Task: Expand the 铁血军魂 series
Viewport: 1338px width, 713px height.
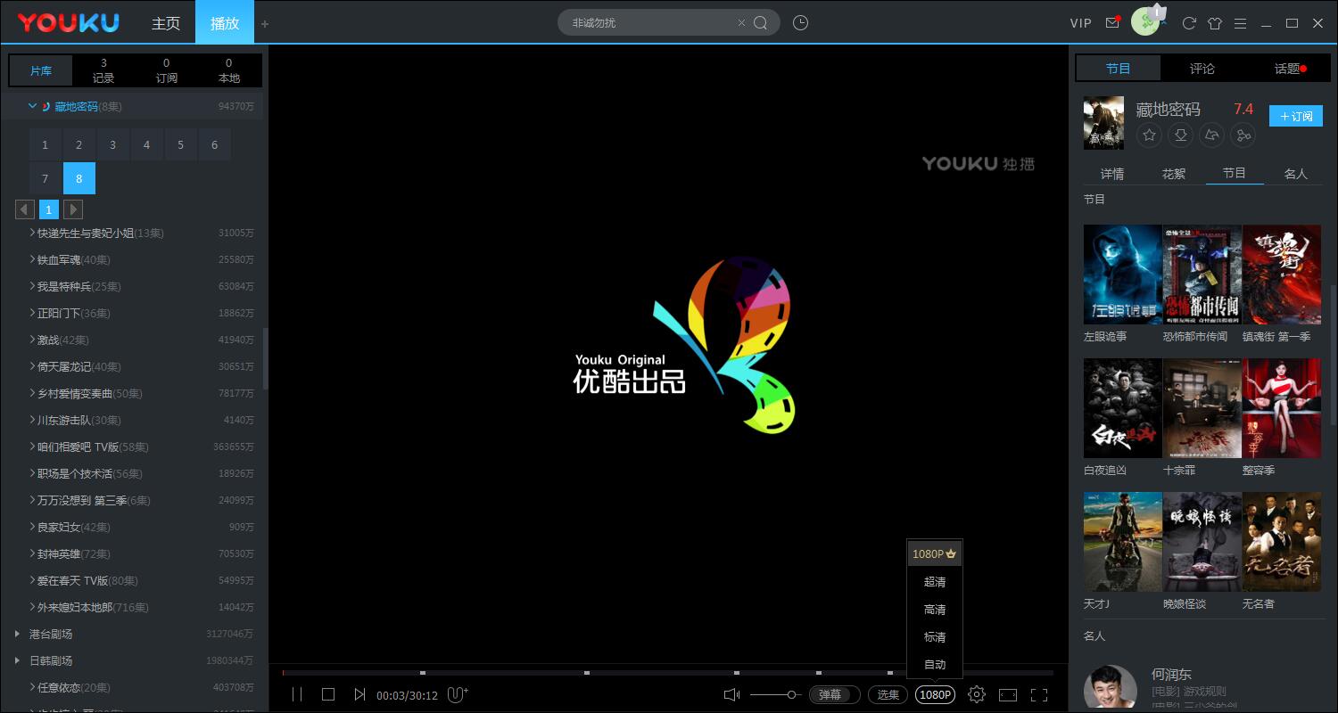Action: coord(32,259)
